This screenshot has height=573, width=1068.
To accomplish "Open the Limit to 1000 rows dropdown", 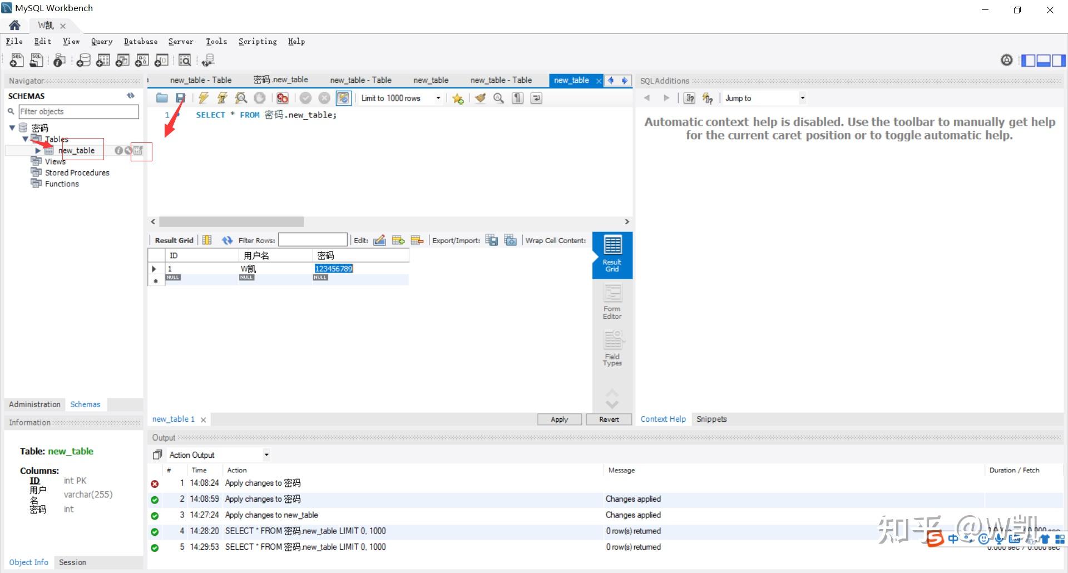I will tap(438, 98).
